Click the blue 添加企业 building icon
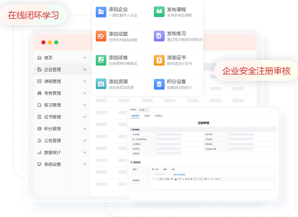Screen dimensions: 298x217 click(x=101, y=12)
